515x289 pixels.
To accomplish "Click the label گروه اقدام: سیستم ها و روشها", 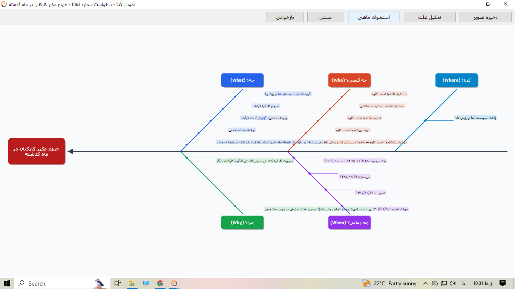I will pyautogui.click(x=288, y=94).
